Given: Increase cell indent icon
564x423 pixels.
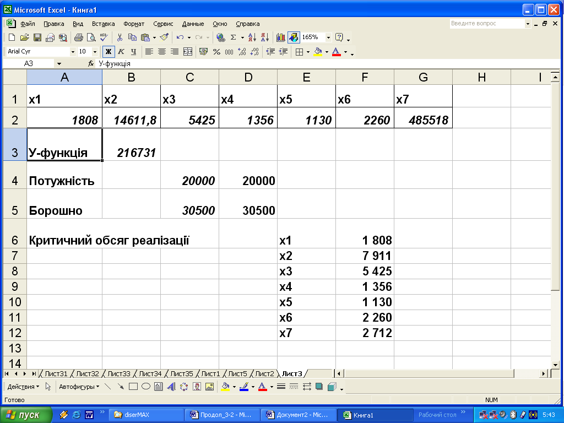Looking at the screenshot, I should click(x=284, y=52).
